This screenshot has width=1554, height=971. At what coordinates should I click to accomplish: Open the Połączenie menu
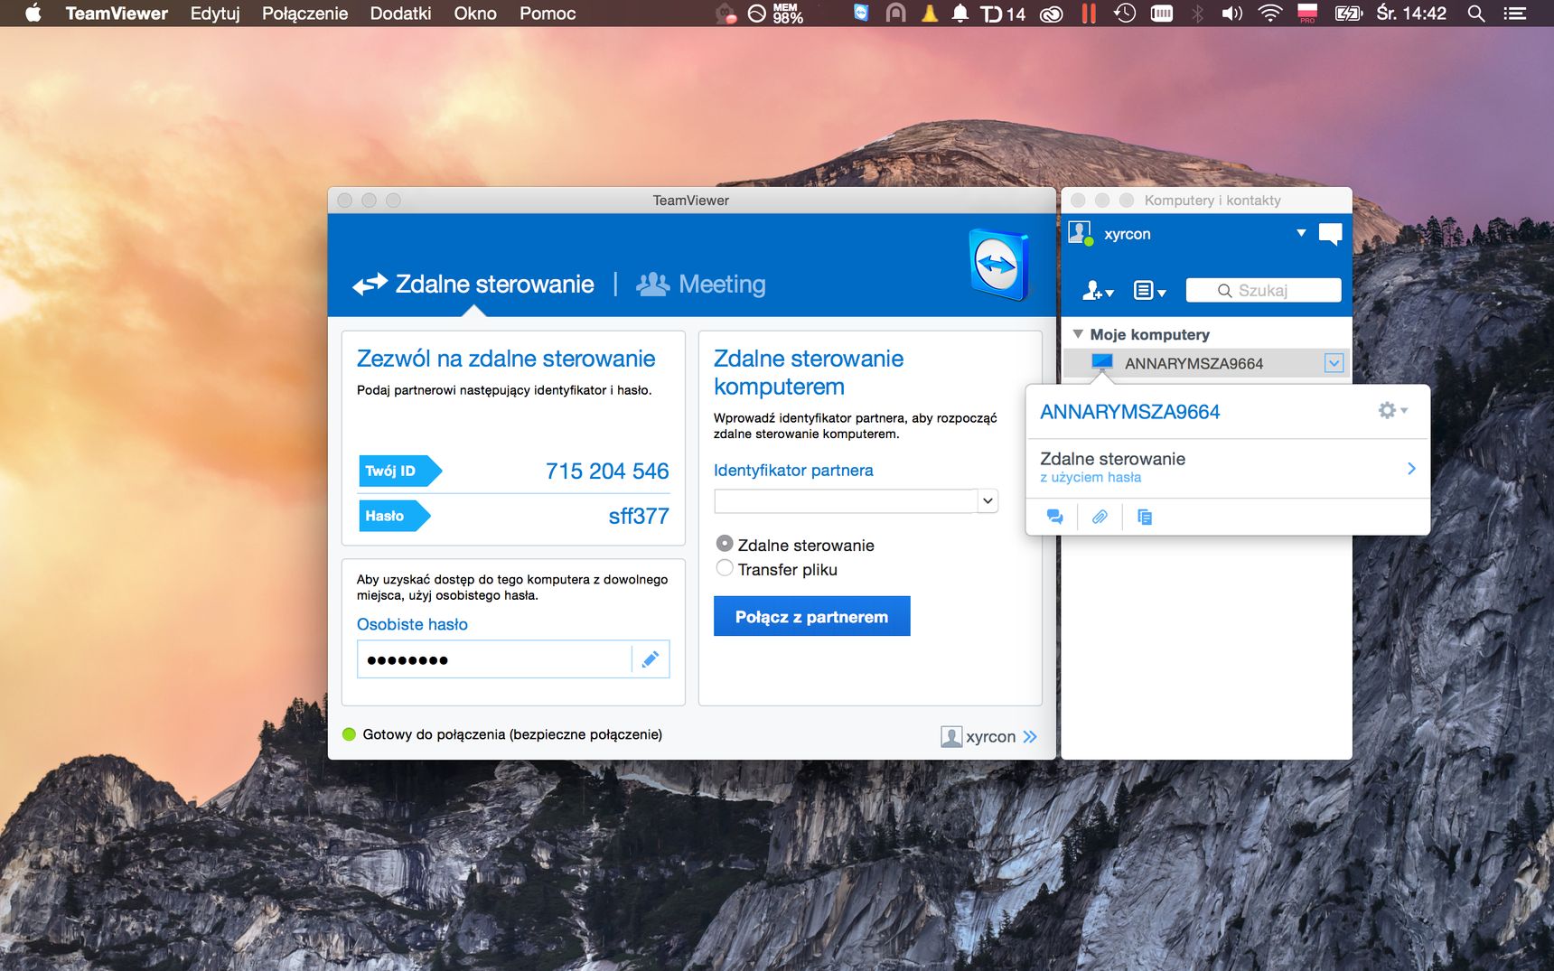[304, 14]
